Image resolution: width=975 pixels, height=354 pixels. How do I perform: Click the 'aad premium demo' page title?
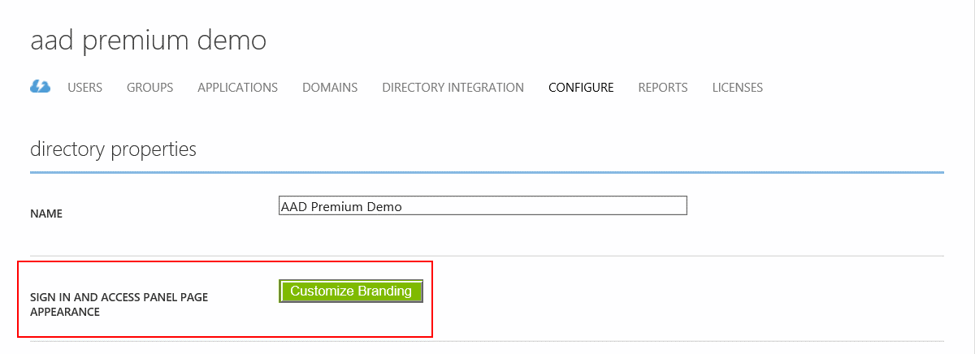coord(148,41)
